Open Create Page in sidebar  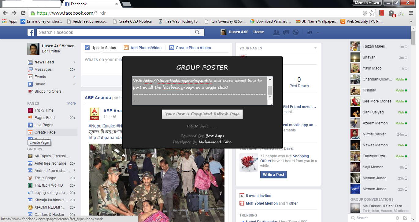point(52,132)
